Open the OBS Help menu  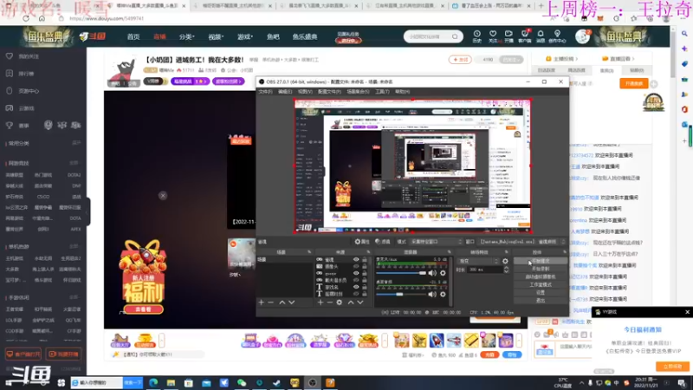[x=402, y=92]
